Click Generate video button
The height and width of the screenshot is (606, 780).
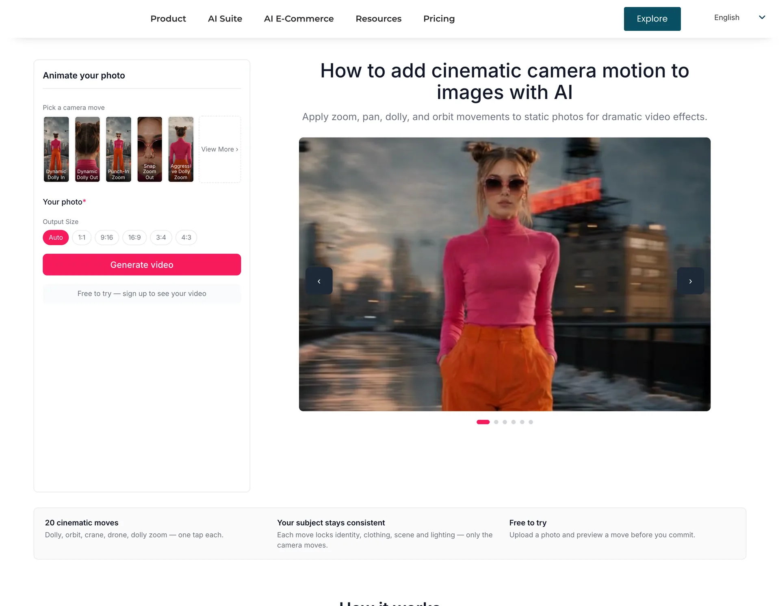(142, 265)
